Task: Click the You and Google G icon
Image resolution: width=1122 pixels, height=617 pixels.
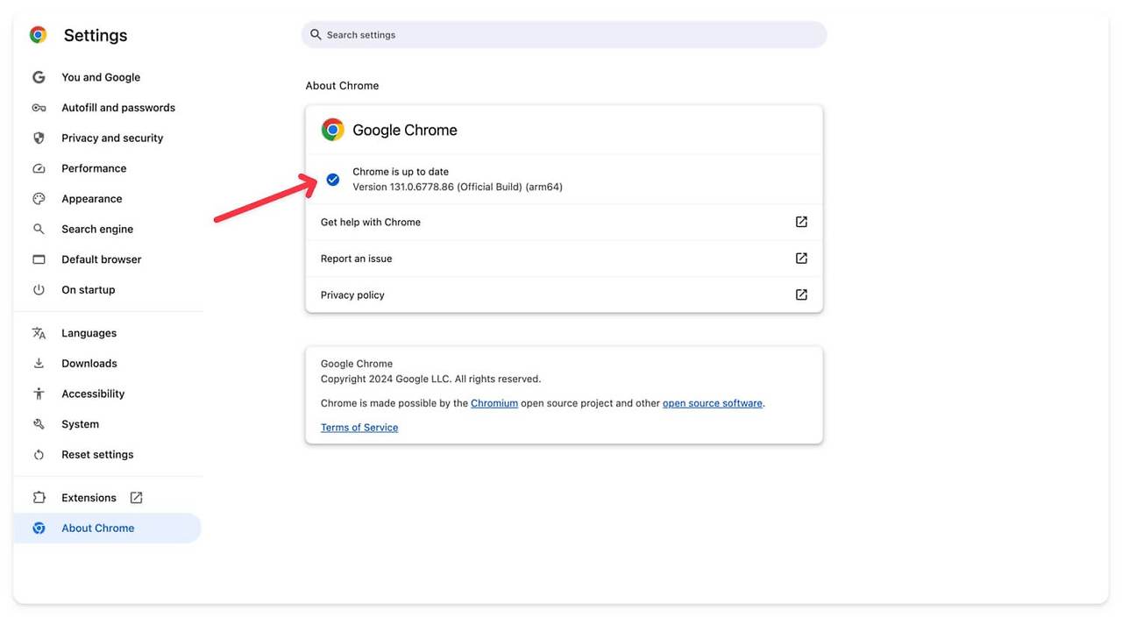Action: (x=39, y=77)
